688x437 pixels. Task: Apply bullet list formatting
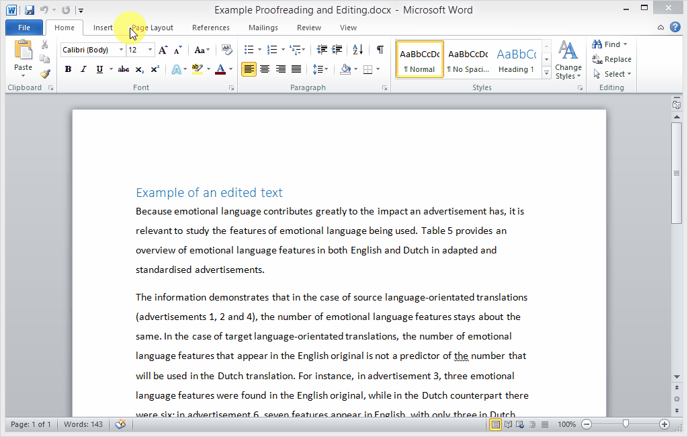[249, 50]
